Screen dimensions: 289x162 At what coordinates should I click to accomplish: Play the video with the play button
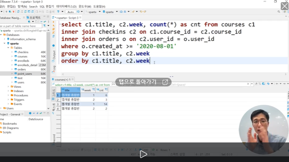(x=143, y=154)
